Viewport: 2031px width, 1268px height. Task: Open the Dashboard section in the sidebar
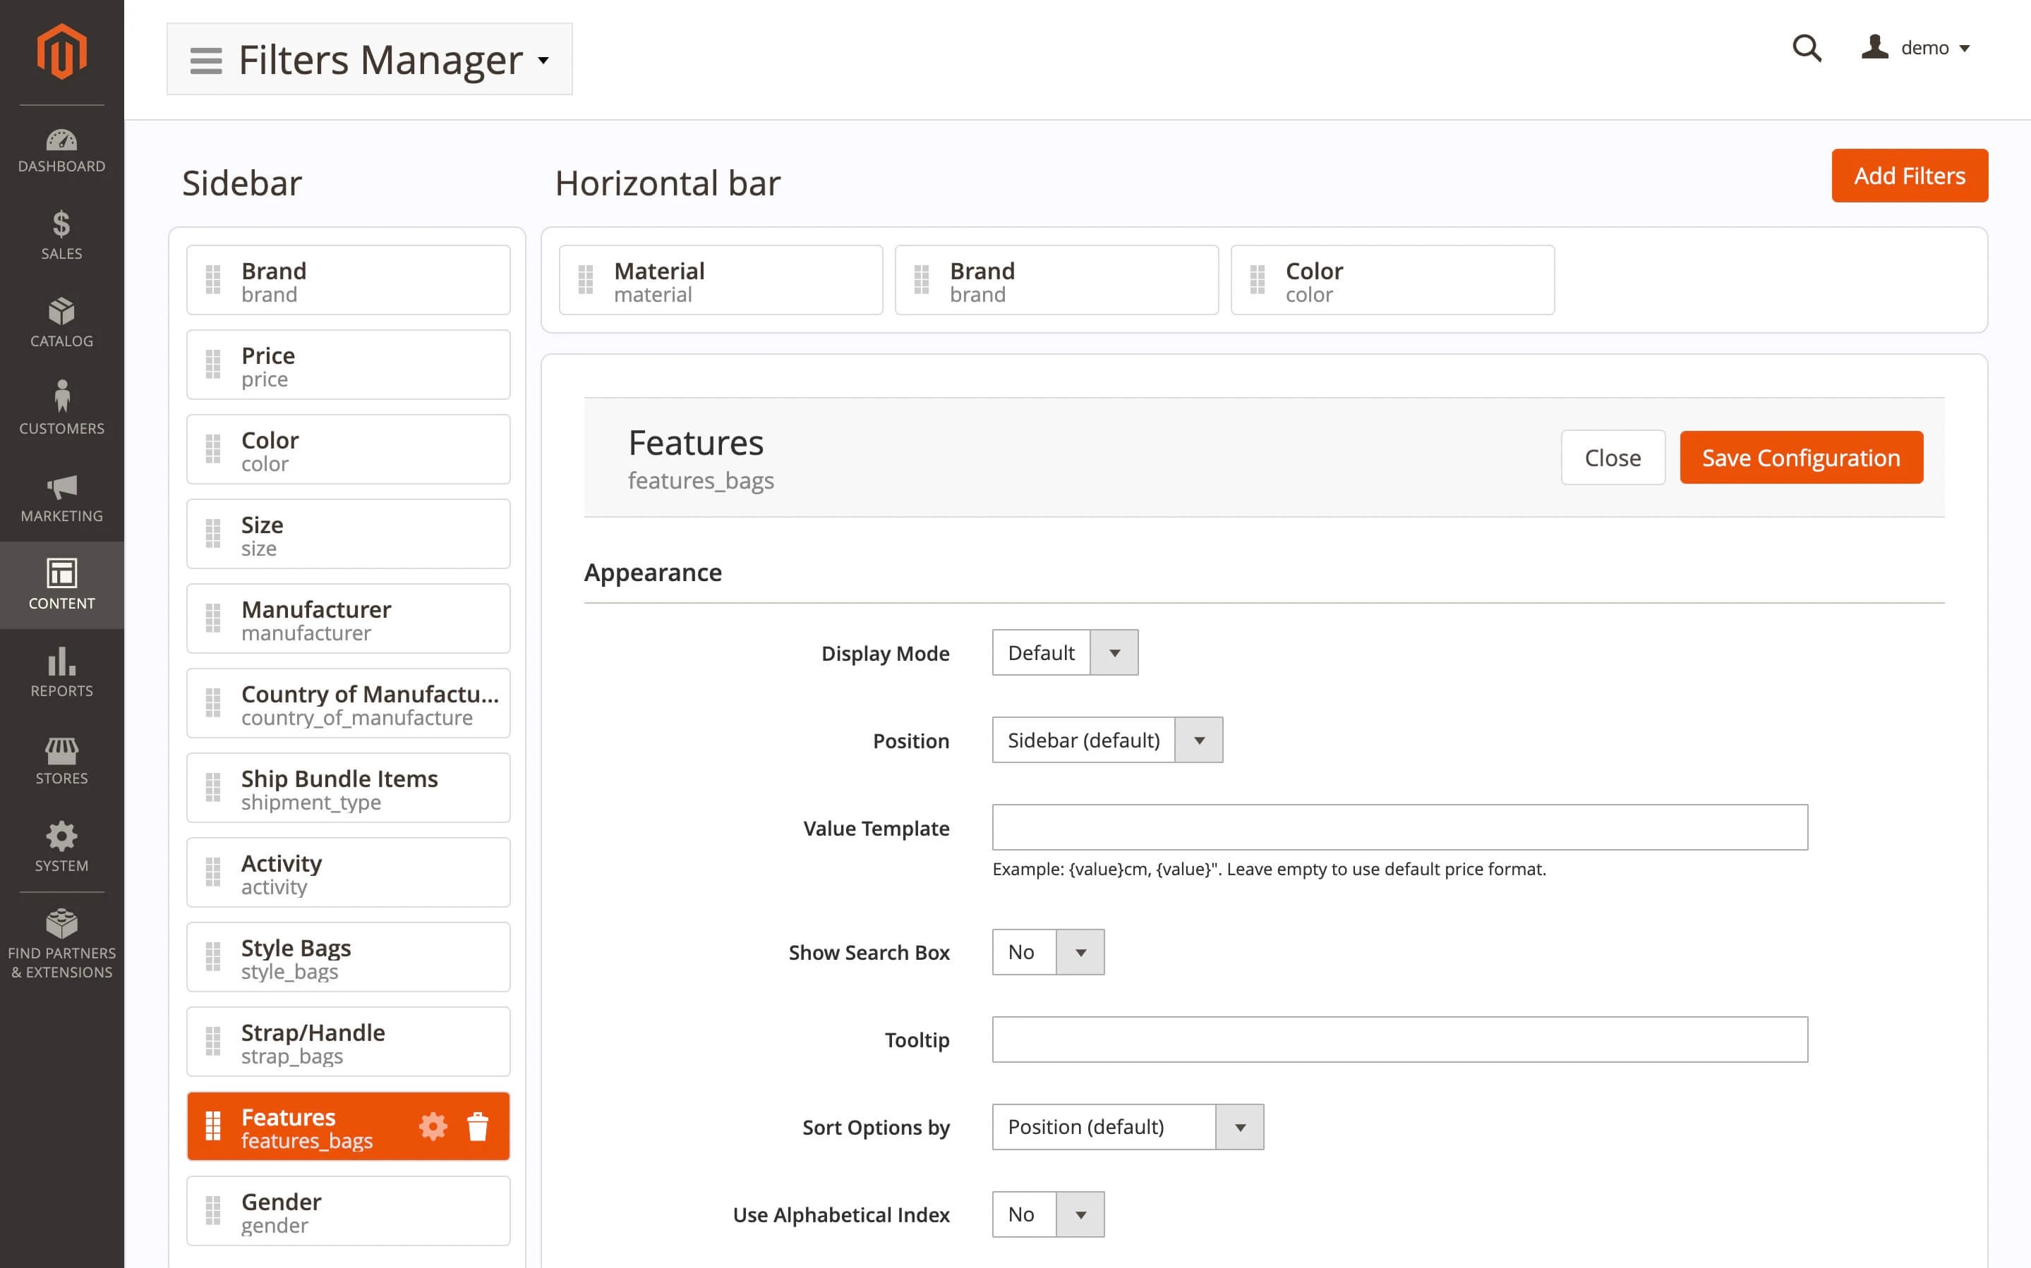point(61,151)
